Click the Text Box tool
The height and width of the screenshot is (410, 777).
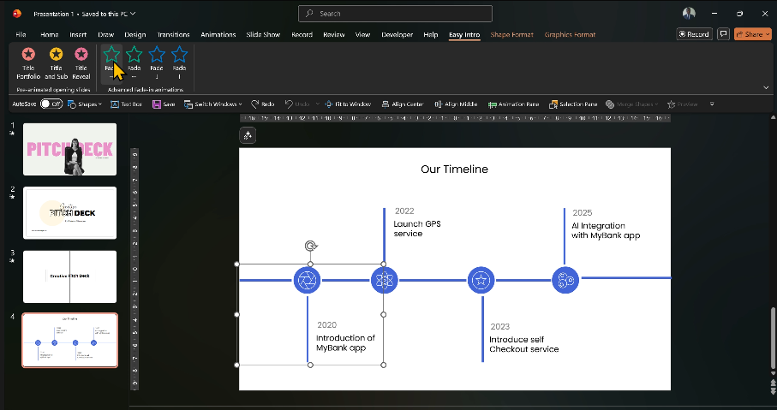[x=126, y=104]
